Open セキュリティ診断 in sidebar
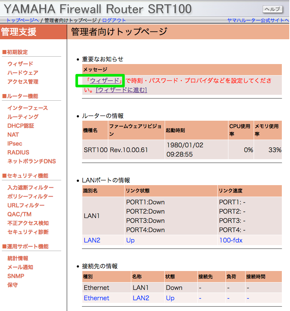This screenshot has width=290, height=311. click(28, 232)
